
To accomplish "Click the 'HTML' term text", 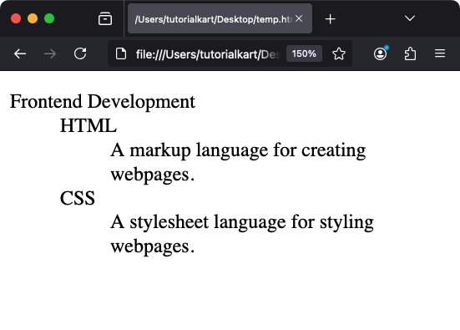I will (88, 125).
